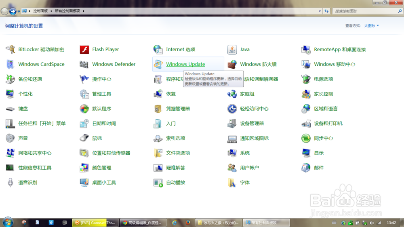Screen dimensions: 404x227
Task: Launch the Java coffee cup icon
Action: (232, 49)
